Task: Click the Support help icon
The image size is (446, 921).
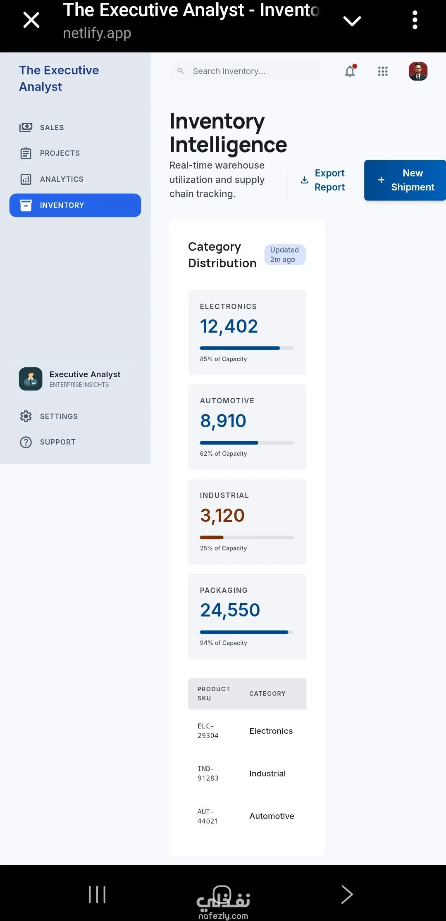Action: 26,442
